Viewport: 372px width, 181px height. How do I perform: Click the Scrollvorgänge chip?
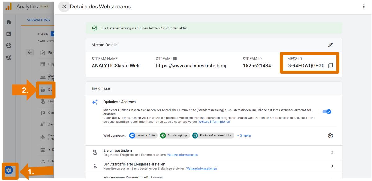pyautogui.click(x=175, y=135)
